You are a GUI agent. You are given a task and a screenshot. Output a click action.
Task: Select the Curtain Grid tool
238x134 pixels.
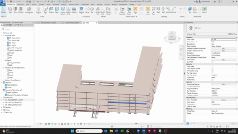pyautogui.click(x=68, y=11)
